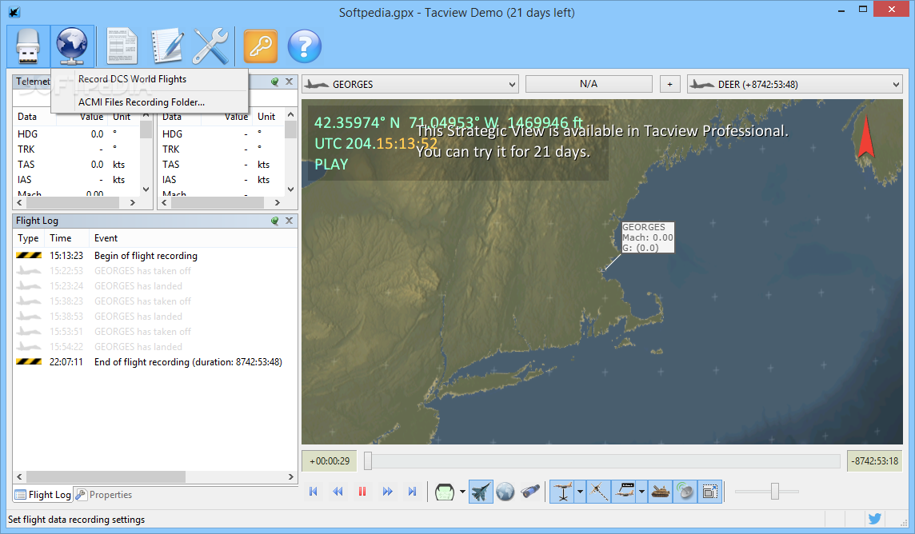
Task: Click the Twitter bird icon in status bar
Action: [874, 519]
